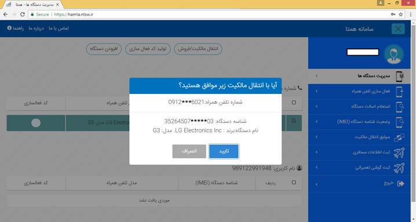Open the راهنما help link

click(x=16, y=28)
